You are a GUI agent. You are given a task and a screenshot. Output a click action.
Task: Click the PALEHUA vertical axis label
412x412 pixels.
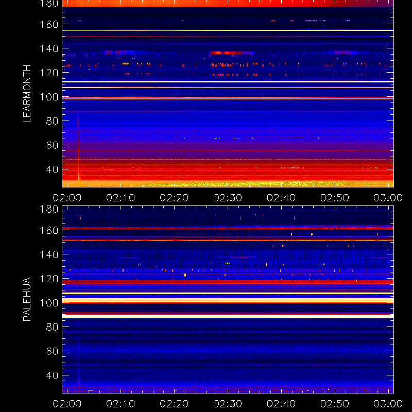[x=27, y=299]
